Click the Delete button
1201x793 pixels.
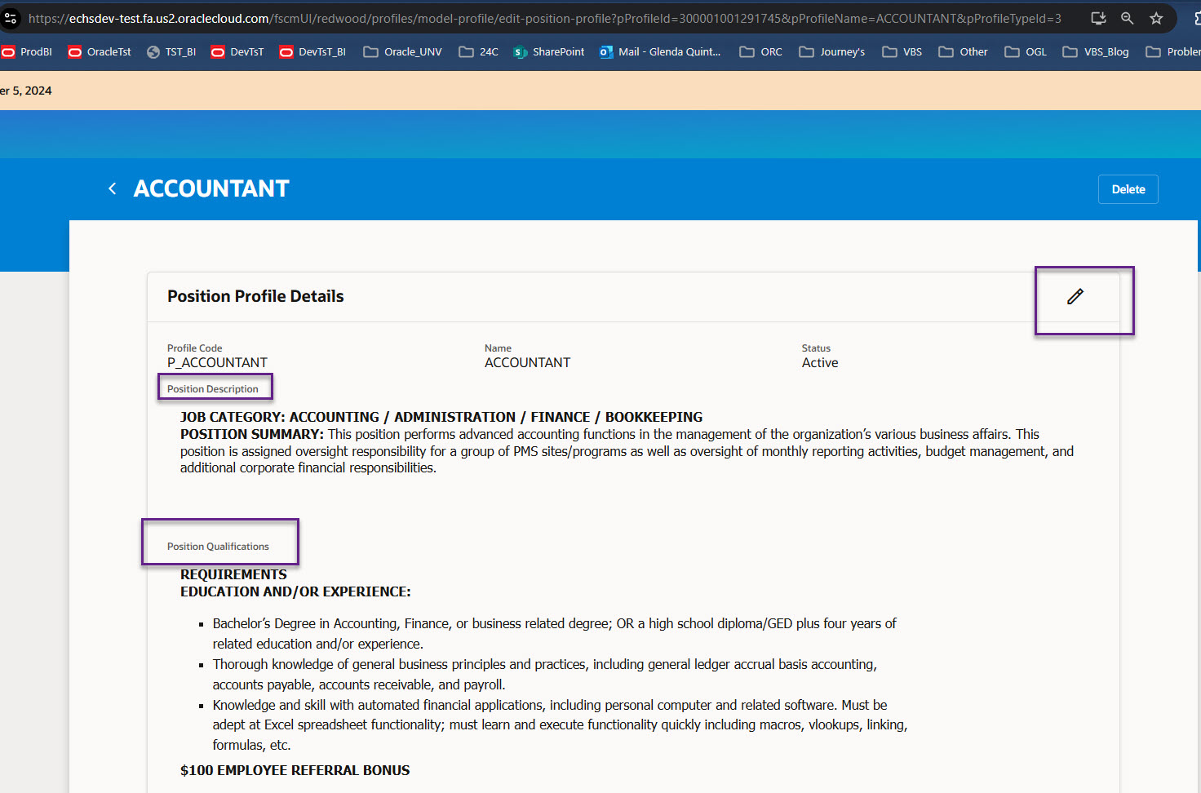[1128, 188]
